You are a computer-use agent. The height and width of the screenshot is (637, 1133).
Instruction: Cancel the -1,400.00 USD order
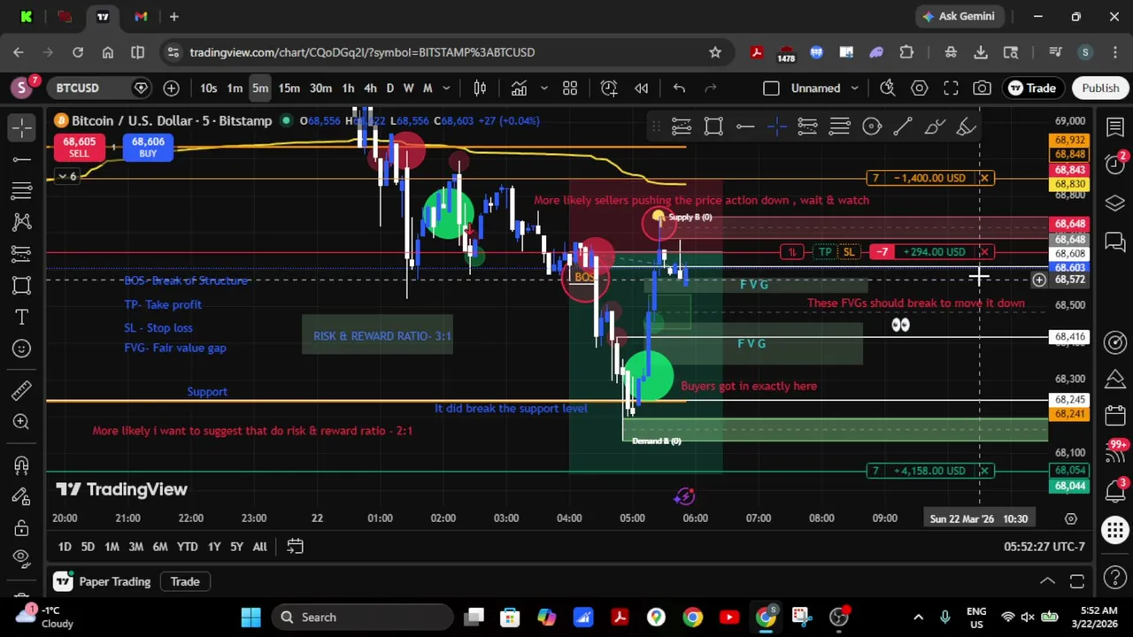[983, 178]
